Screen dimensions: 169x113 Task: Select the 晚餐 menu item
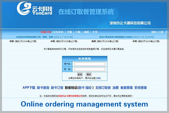point(86,32)
